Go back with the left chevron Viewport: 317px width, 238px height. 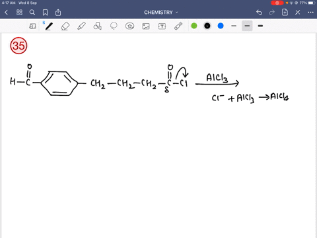point(6,13)
